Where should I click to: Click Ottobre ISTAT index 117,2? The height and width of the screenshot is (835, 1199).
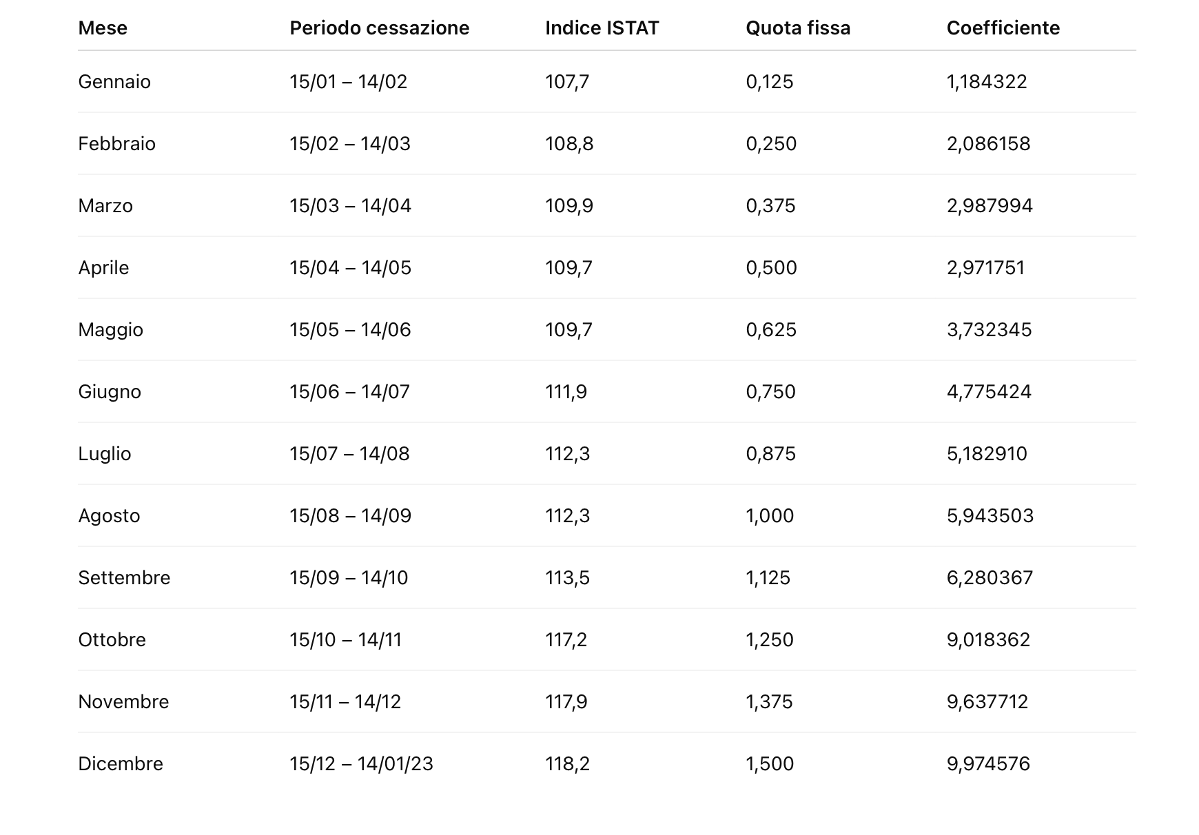[566, 640]
